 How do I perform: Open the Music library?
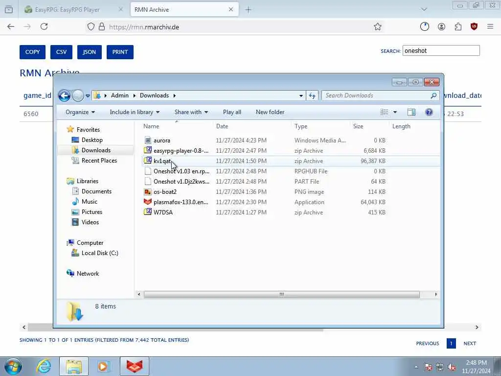(x=89, y=201)
